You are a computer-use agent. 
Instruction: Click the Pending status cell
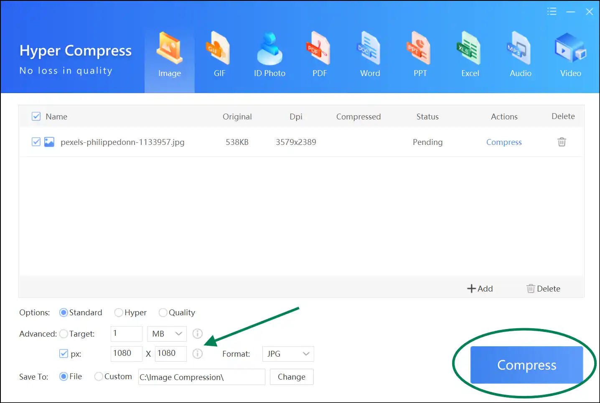(427, 142)
